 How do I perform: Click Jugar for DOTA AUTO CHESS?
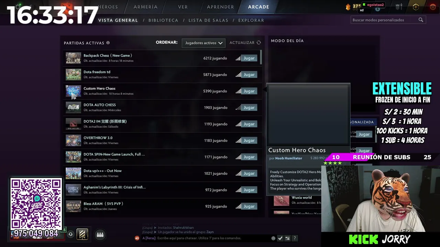point(249,107)
